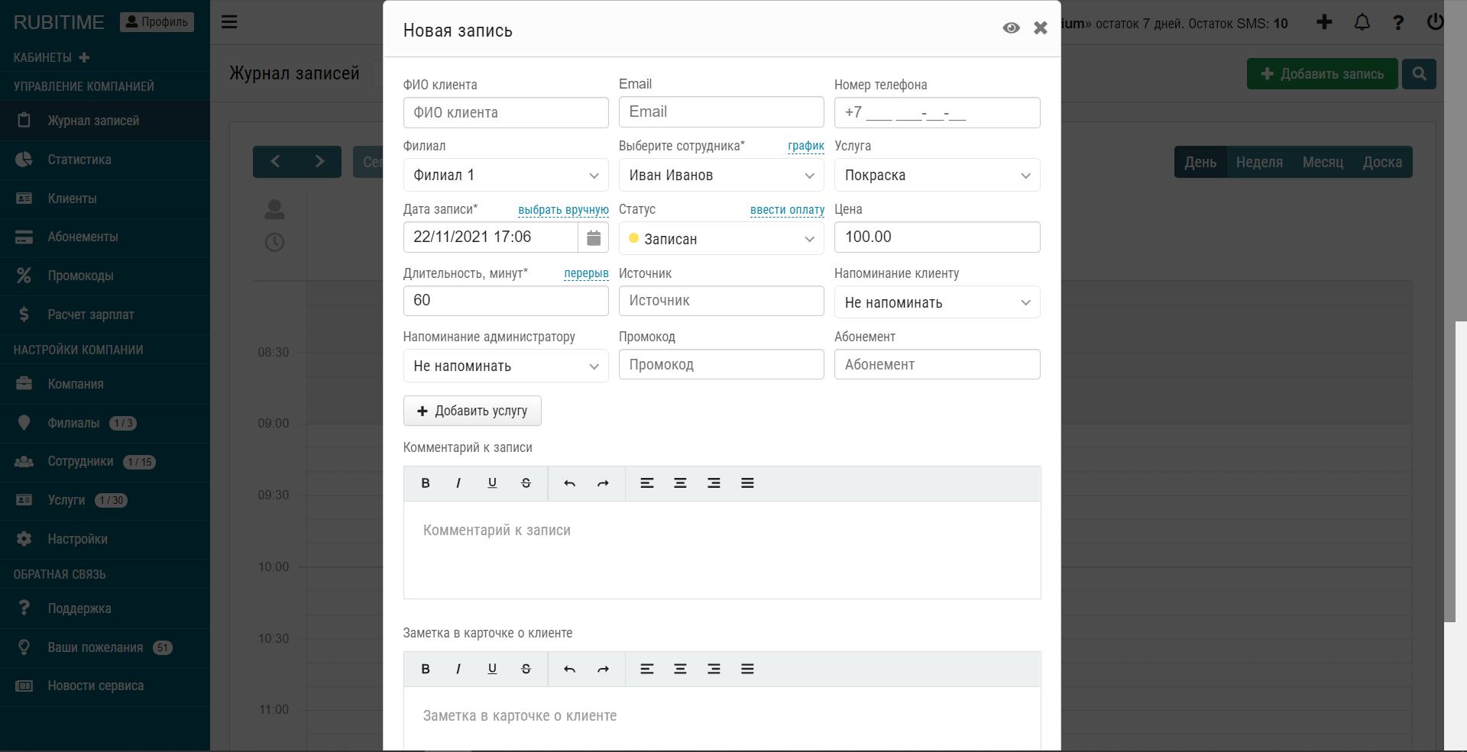The image size is (1467, 752).
Task: Toggle bold in the record comment editor
Action: tap(426, 483)
